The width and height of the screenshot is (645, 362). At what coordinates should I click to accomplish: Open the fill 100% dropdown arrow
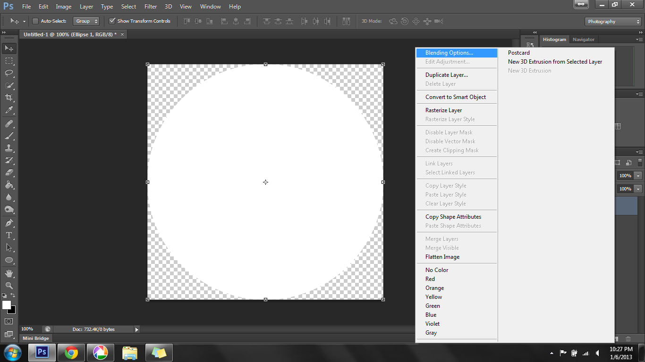638,189
